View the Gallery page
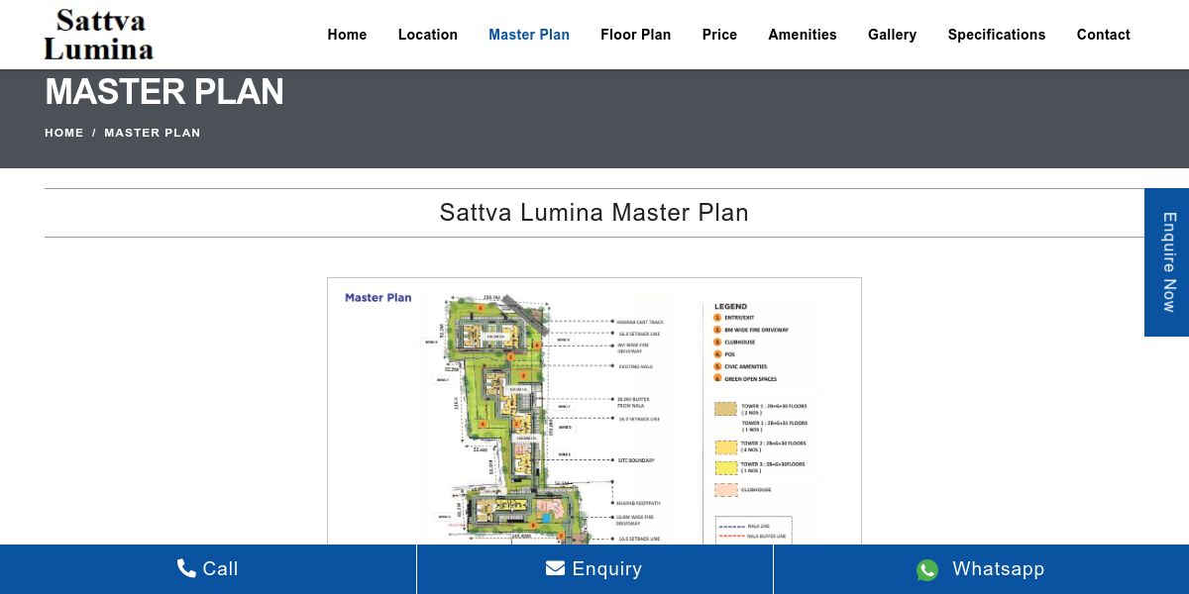 [892, 35]
